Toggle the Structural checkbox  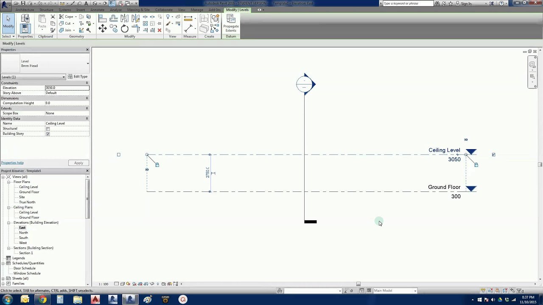coord(48,129)
